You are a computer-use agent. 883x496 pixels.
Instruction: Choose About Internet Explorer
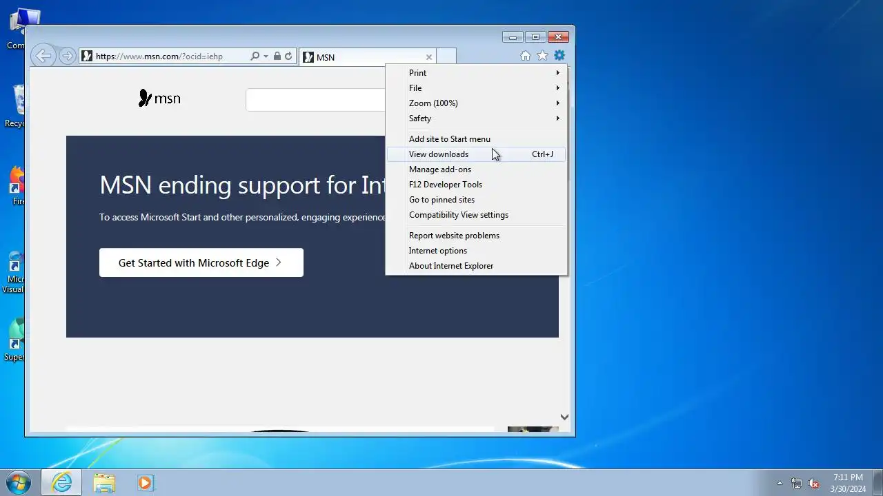[477, 266]
